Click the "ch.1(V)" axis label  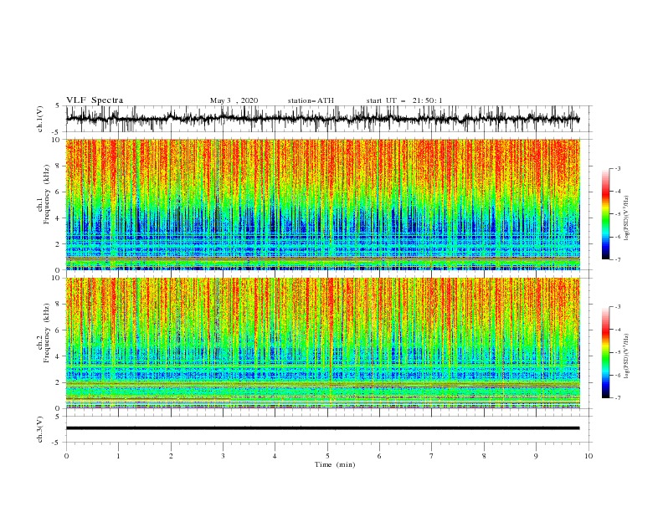coord(40,119)
